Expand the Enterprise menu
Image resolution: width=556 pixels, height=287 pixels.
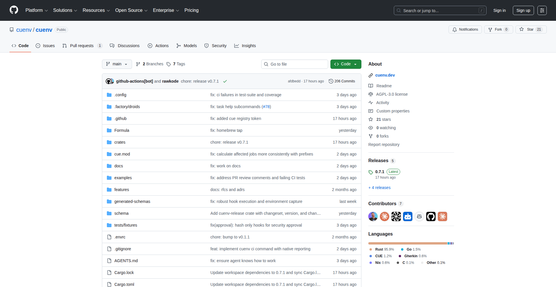point(166,10)
